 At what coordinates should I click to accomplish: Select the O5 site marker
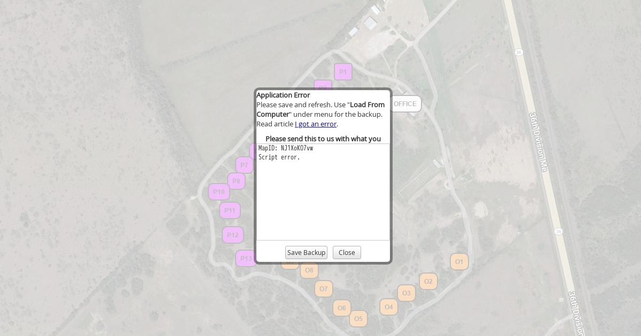(358, 319)
